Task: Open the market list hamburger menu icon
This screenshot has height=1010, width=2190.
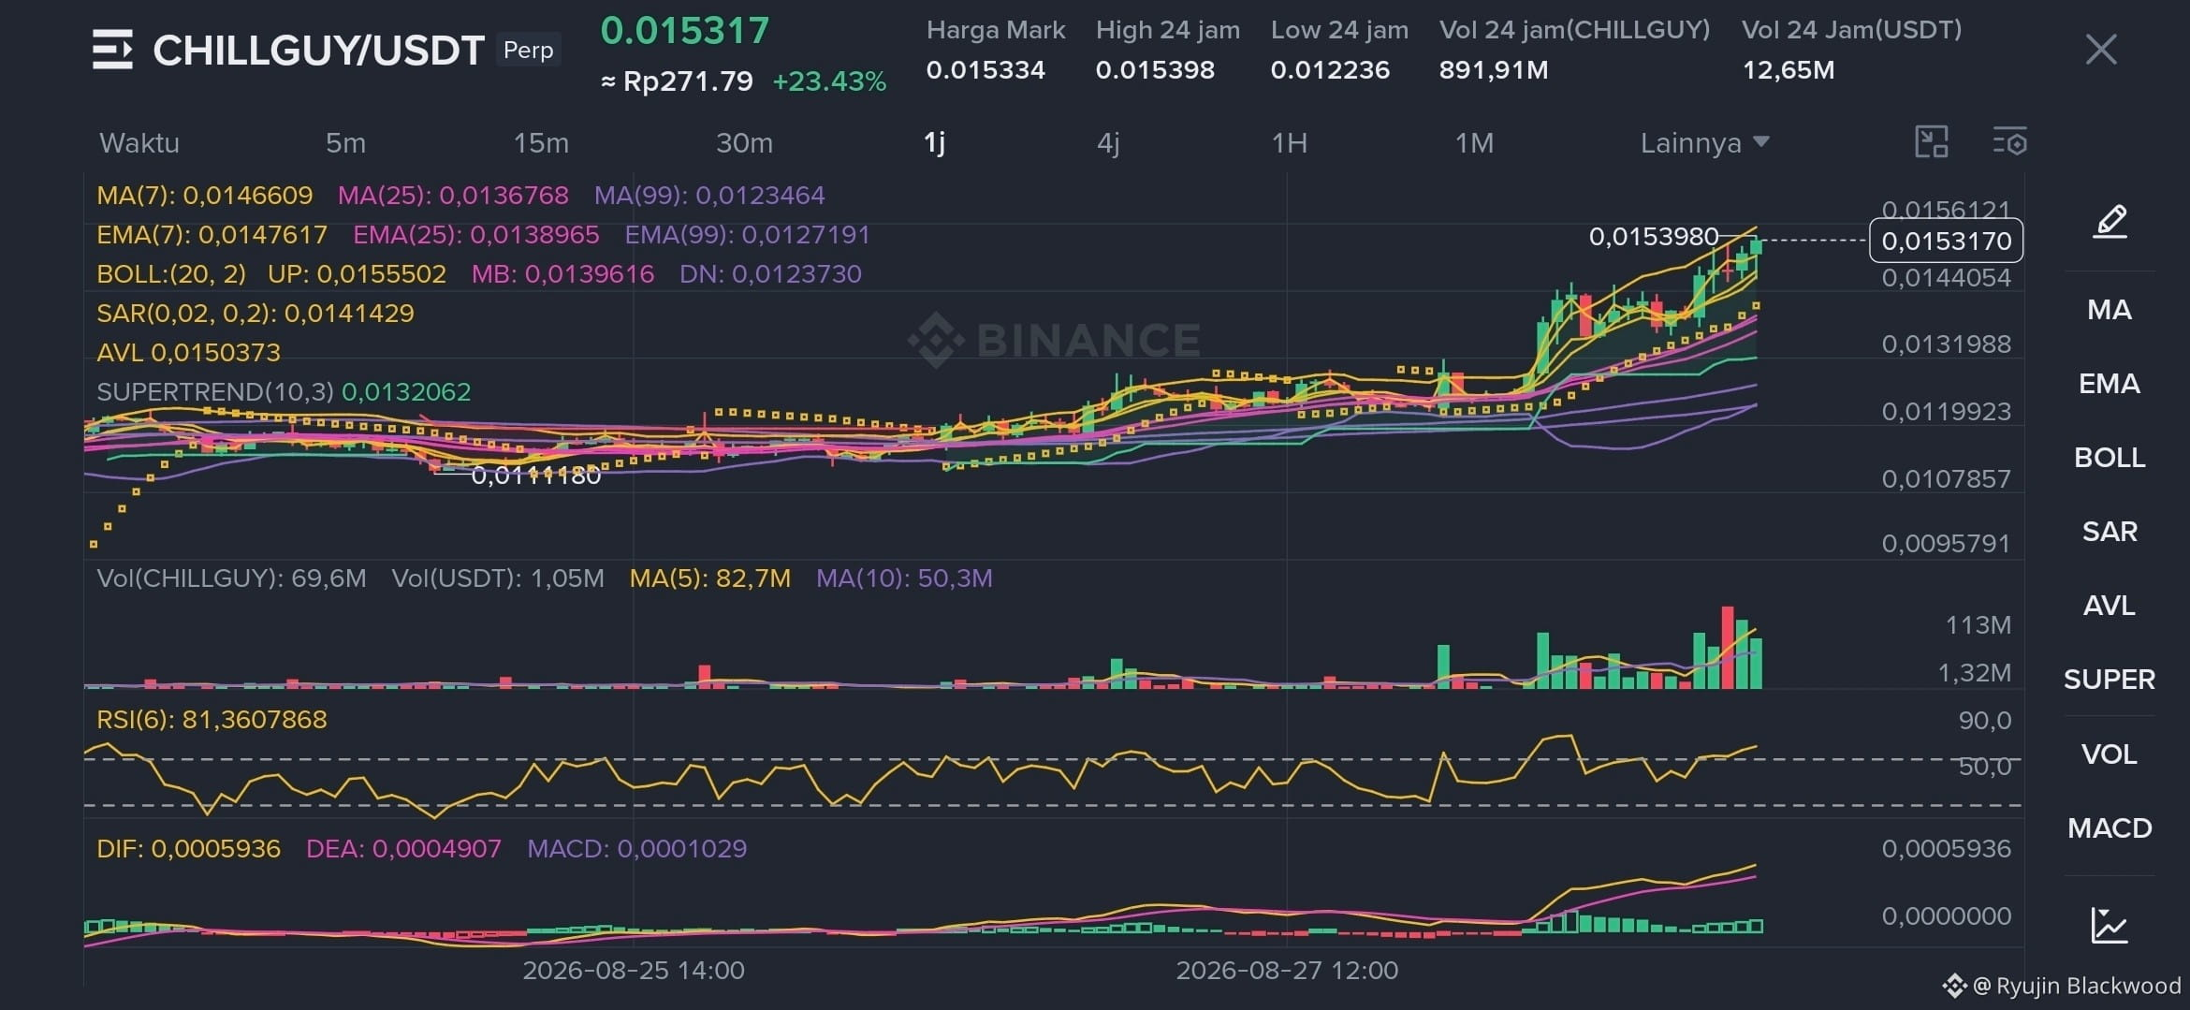Action: (112, 50)
